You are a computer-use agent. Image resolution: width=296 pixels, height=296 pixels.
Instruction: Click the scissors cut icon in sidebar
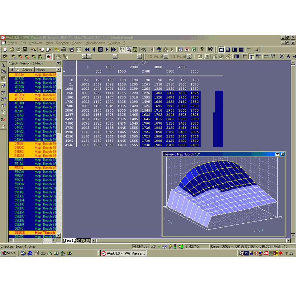(3, 65)
